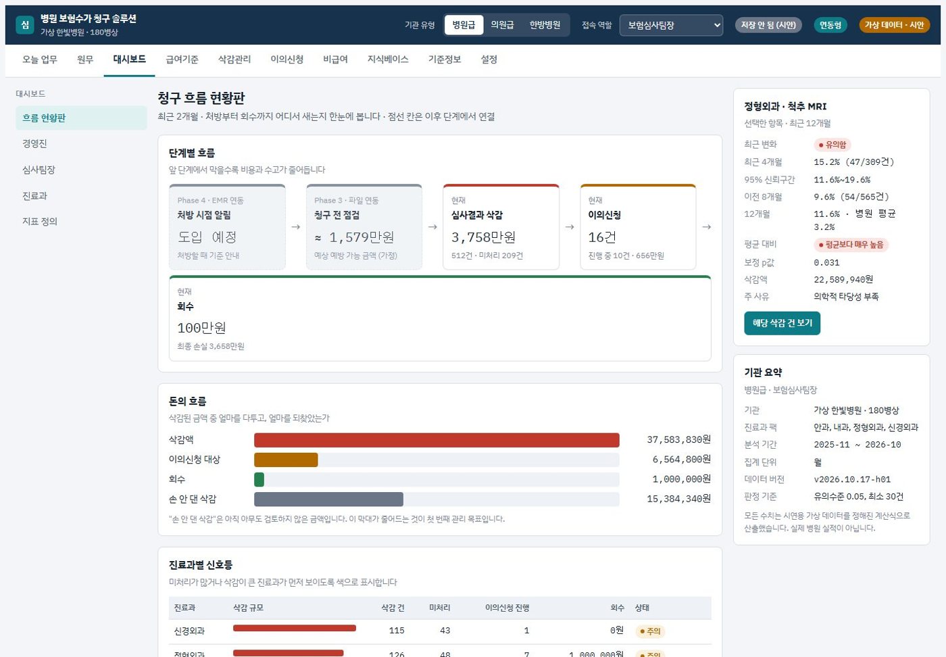
Task: Open the 비급여 tab
Action: point(335,59)
